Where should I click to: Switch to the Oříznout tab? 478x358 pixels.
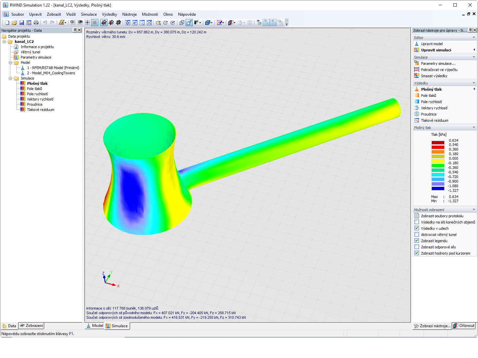click(x=464, y=326)
